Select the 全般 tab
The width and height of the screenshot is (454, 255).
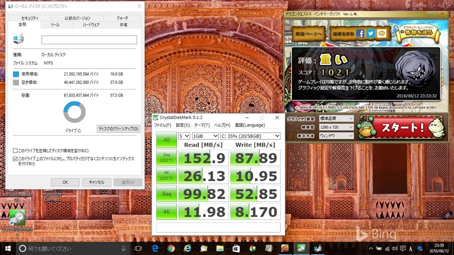(22, 25)
